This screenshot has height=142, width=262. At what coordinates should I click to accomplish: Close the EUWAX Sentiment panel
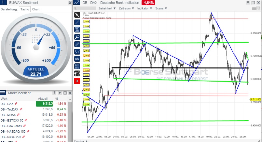click(70, 3)
